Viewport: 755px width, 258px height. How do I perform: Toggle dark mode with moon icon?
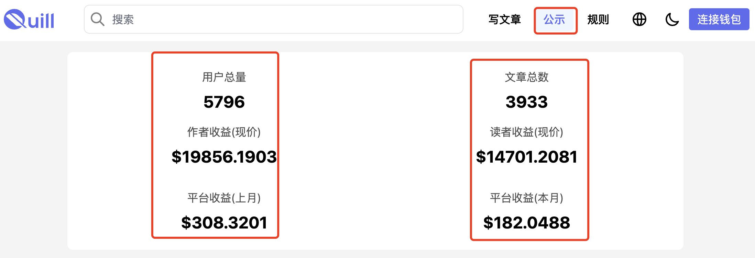click(x=672, y=19)
